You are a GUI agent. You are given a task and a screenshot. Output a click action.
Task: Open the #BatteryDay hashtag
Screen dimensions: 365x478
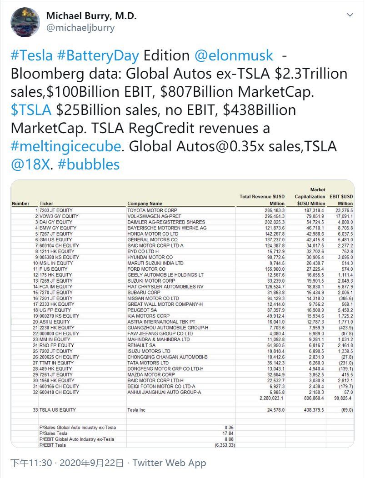click(x=98, y=56)
